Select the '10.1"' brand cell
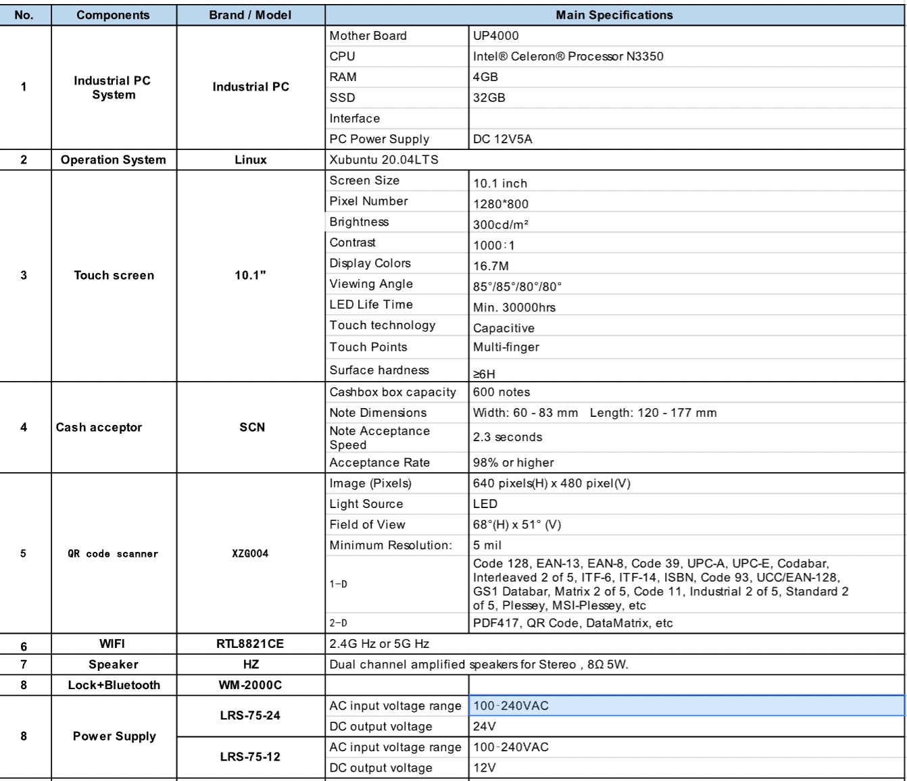 coord(251,276)
